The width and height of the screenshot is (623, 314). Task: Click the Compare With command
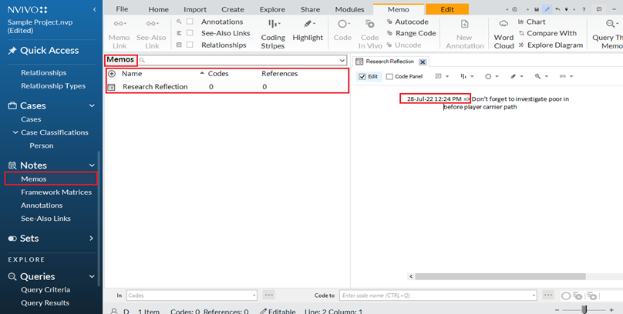[x=547, y=33]
